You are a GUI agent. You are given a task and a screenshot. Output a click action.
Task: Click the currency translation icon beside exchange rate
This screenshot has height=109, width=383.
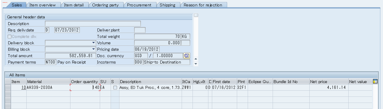point(187,56)
